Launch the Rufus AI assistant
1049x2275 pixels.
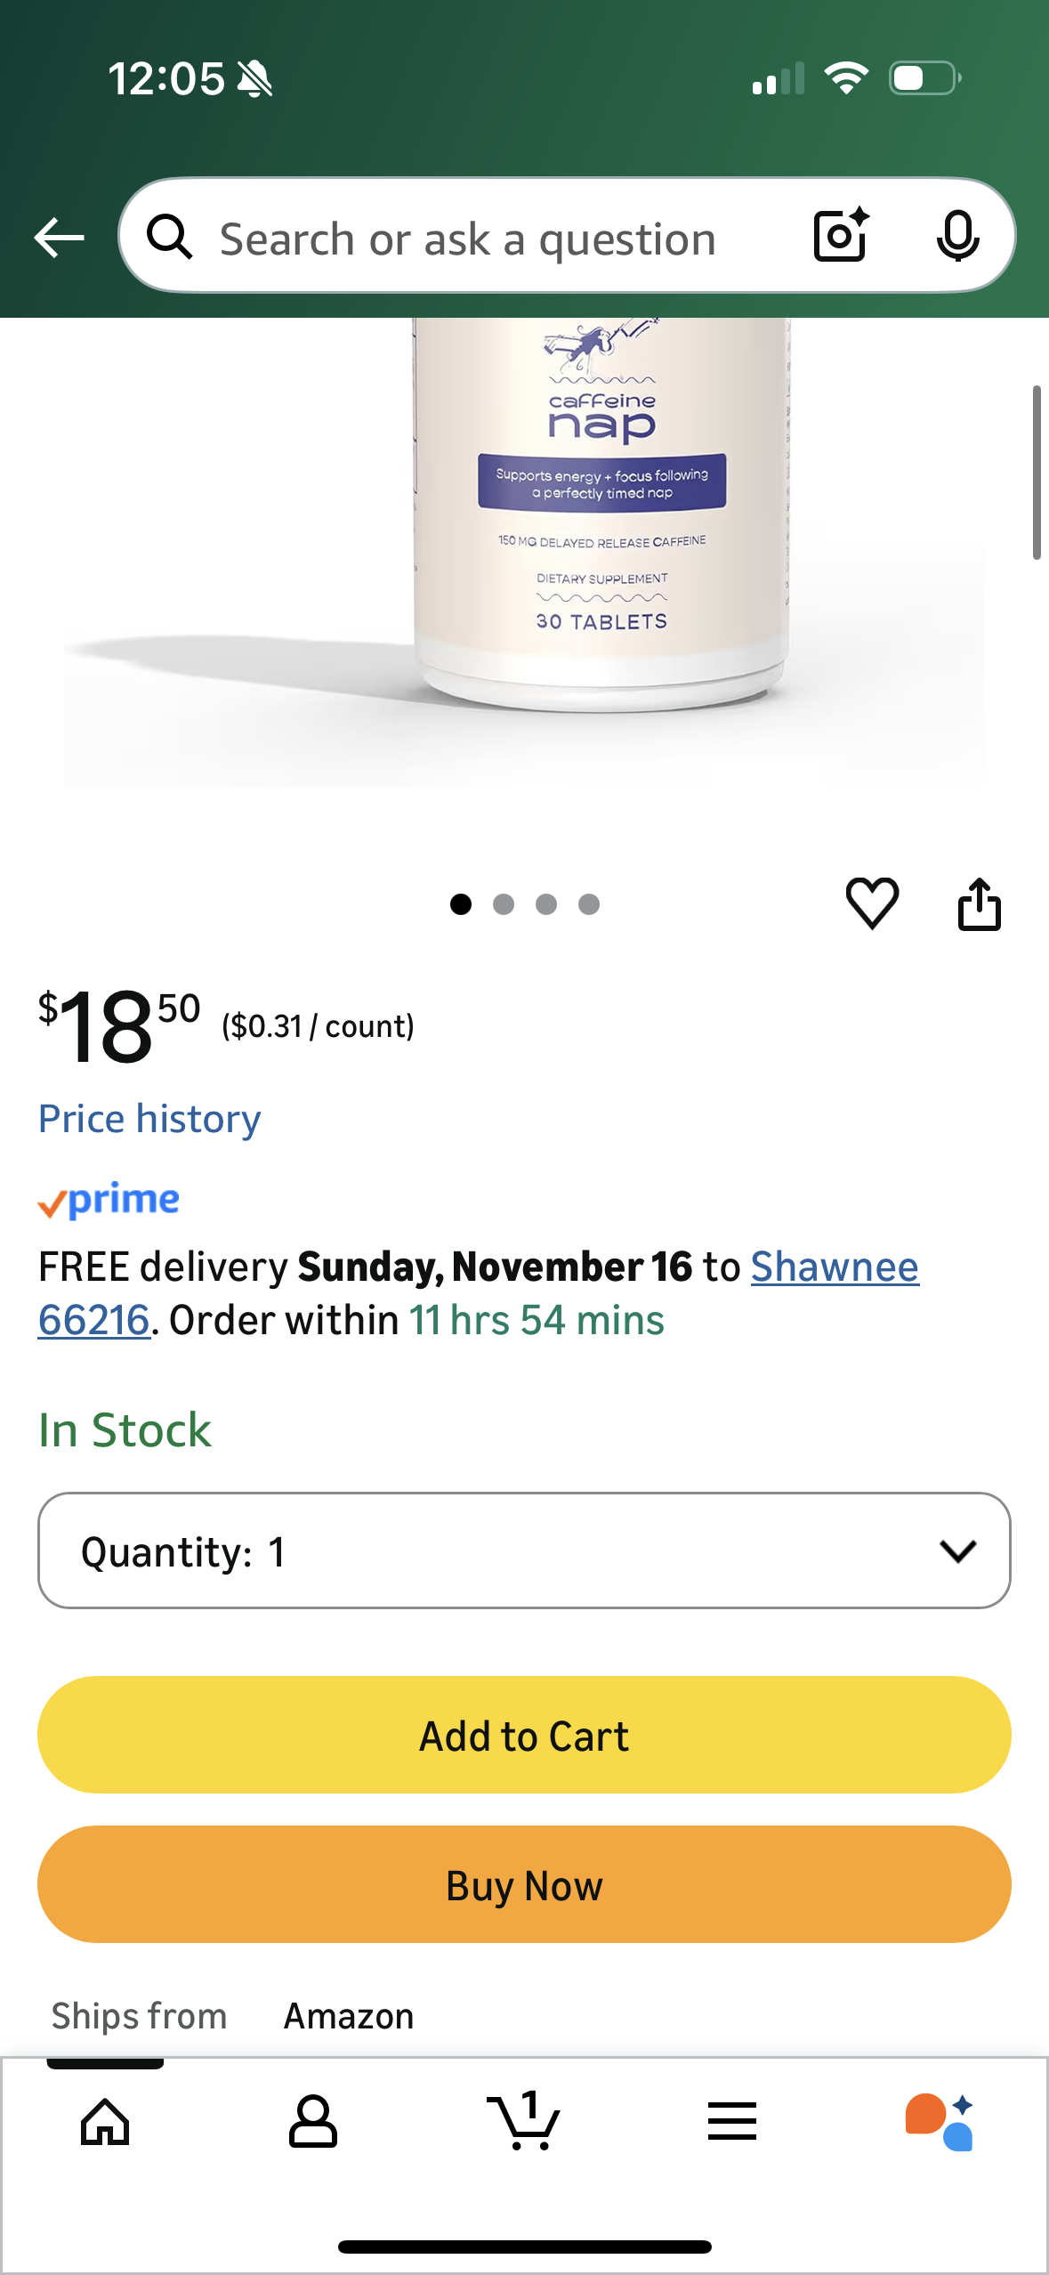click(940, 2122)
